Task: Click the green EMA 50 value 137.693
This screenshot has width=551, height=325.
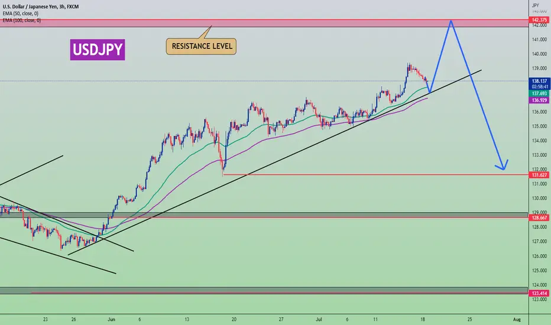Action: (539, 93)
